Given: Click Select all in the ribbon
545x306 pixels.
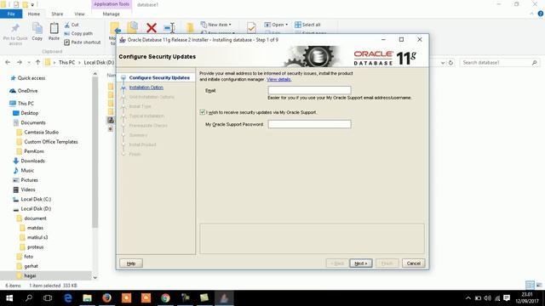Looking at the screenshot, I should 307,25.
